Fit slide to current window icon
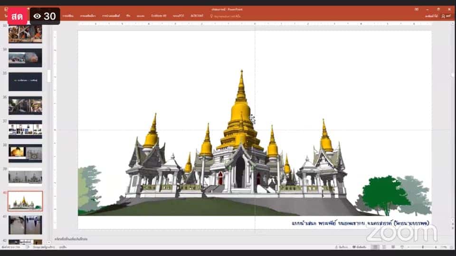Image resolution: width=456 pixels, height=256 pixels. click(451, 247)
